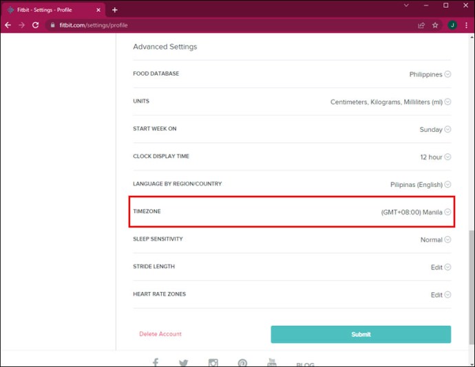
Task: Close the Fitbit Settings tab
Action: coord(98,10)
